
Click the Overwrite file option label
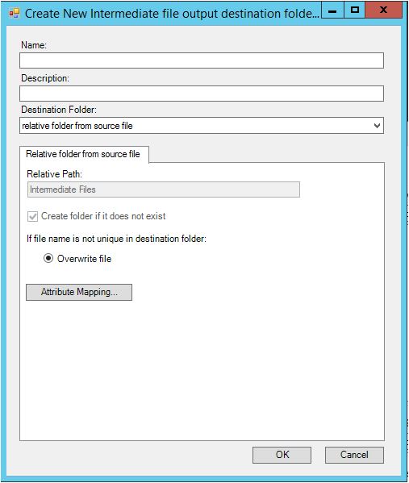(x=84, y=259)
